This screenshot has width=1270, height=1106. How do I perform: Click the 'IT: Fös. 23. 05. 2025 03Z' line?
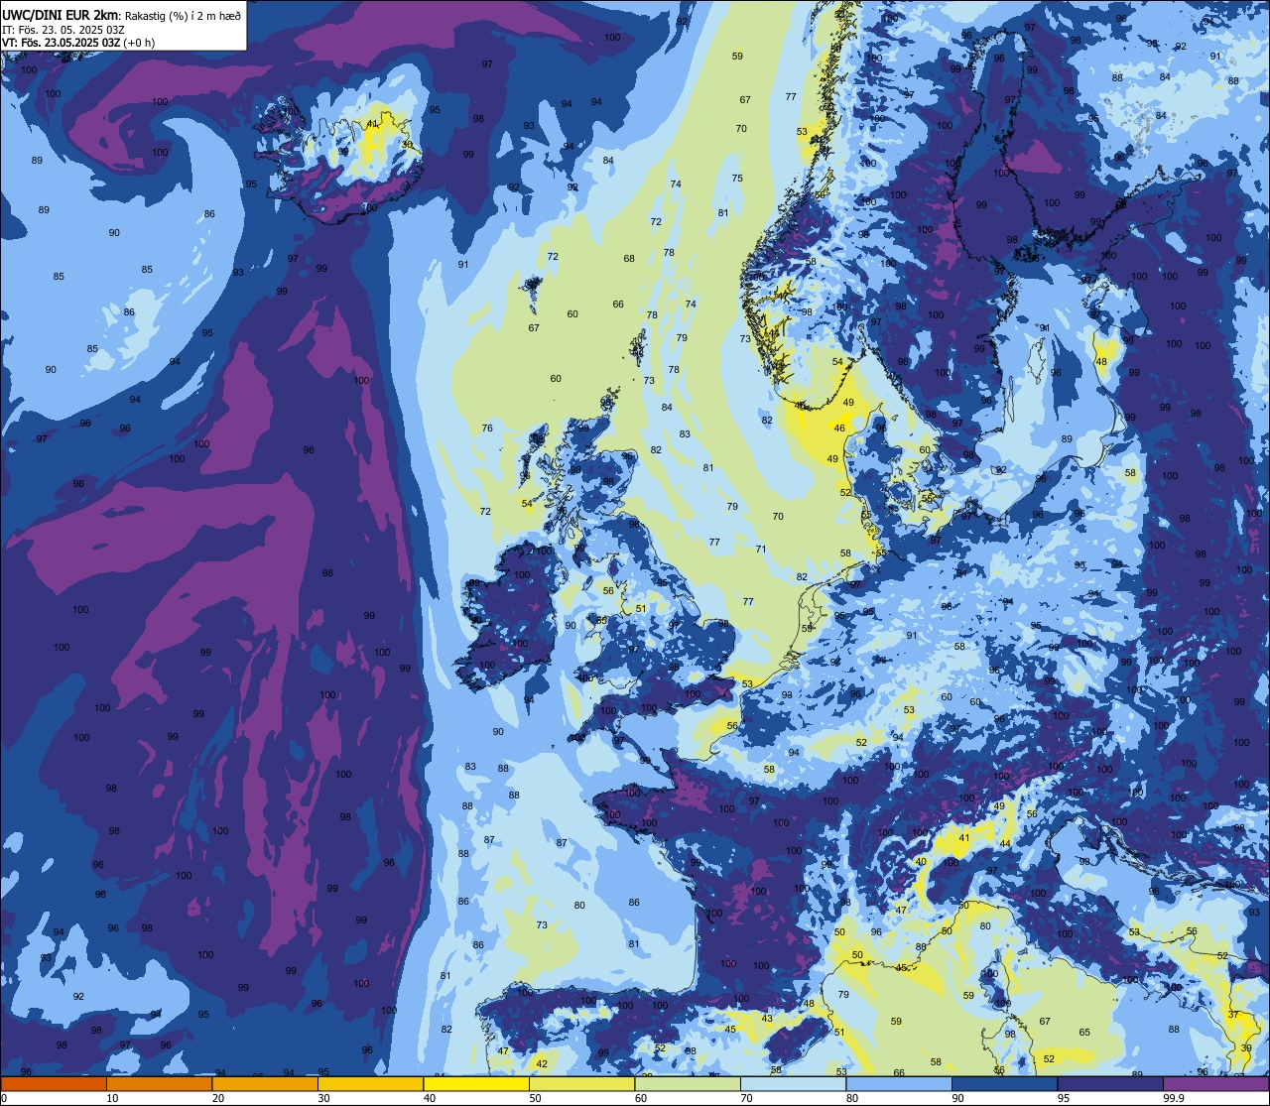(63, 29)
